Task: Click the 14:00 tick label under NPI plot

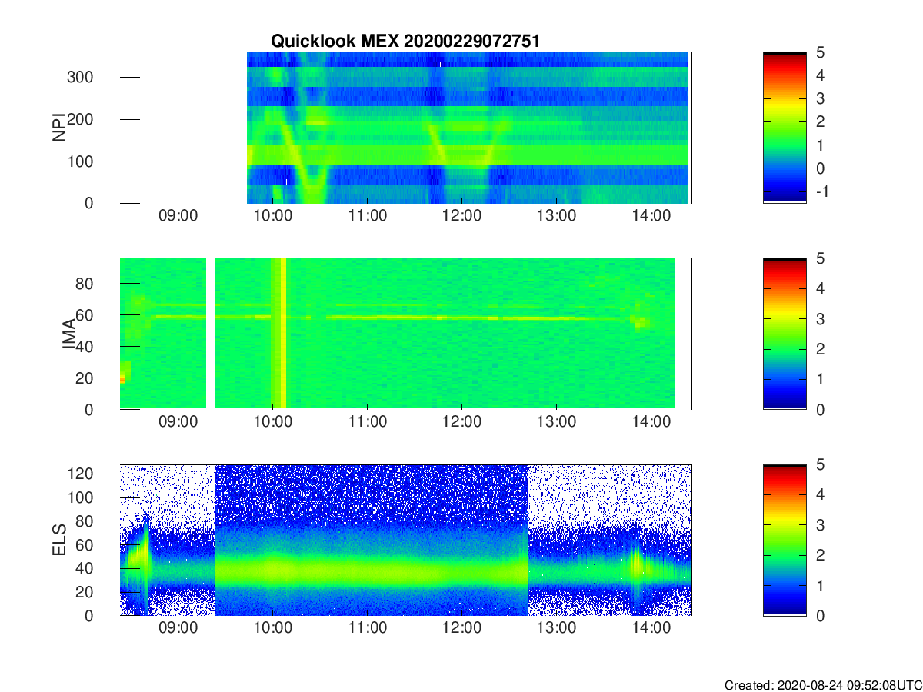Action: (x=651, y=217)
